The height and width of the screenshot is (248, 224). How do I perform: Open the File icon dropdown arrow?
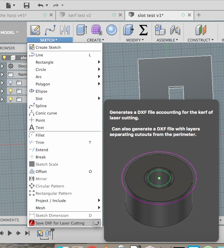[x=14, y=6]
